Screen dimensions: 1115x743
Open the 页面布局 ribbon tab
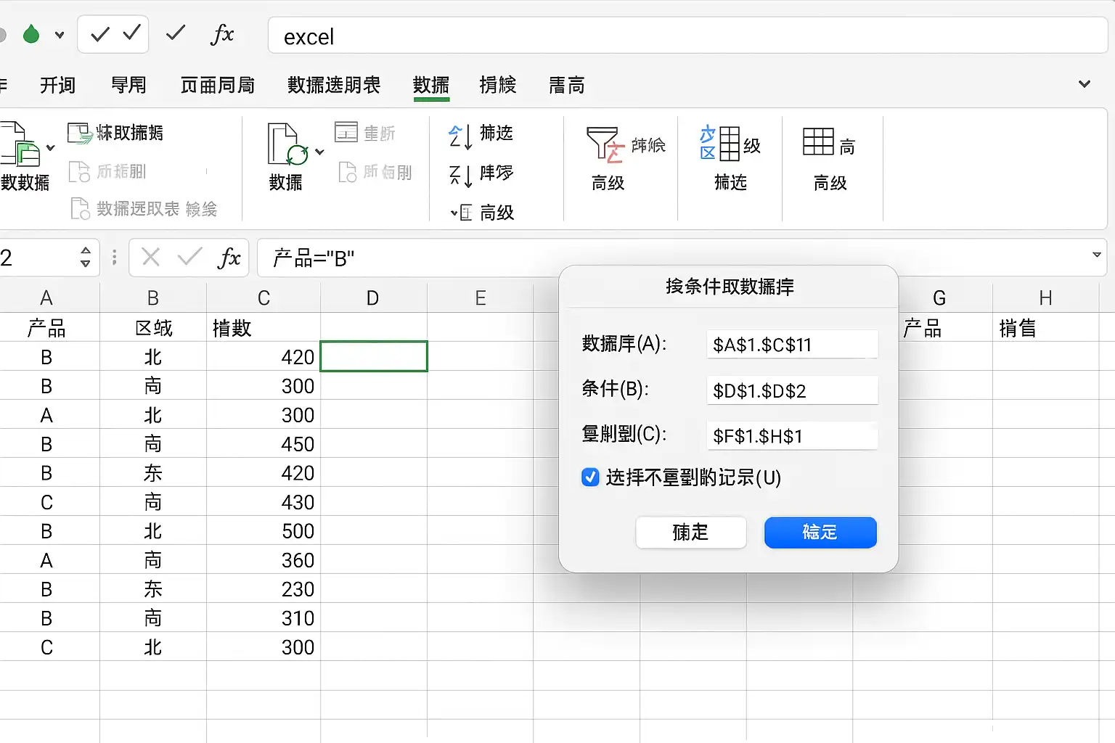tap(218, 86)
